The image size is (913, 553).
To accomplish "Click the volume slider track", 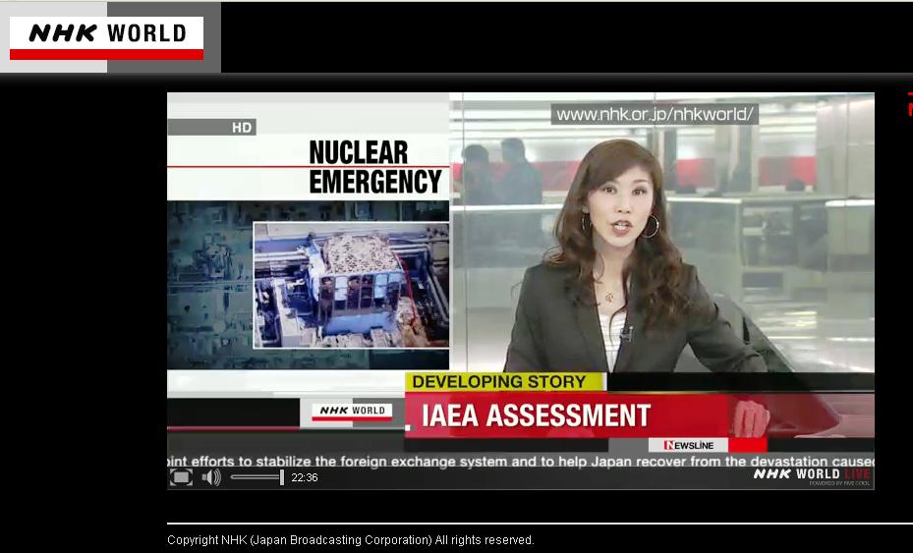I will (x=254, y=477).
